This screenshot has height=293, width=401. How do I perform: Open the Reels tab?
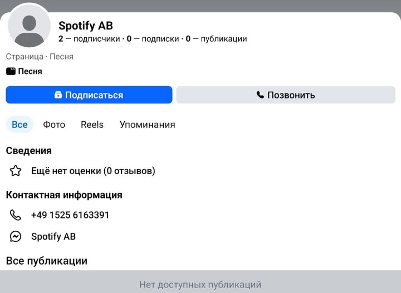click(92, 125)
